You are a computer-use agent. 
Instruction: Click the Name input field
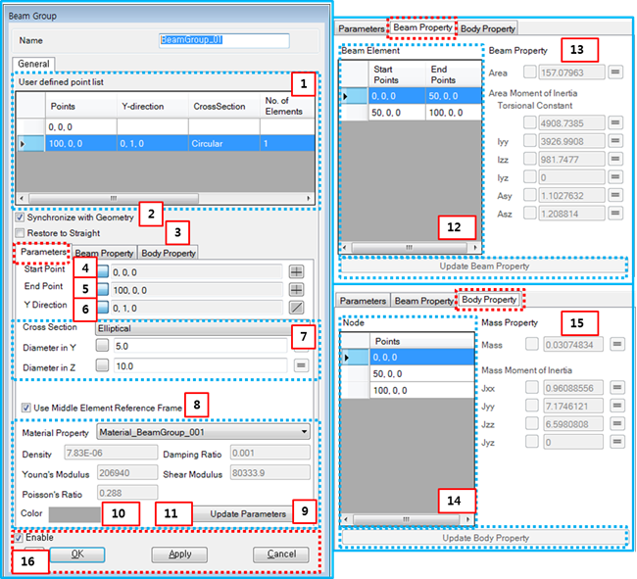(224, 40)
